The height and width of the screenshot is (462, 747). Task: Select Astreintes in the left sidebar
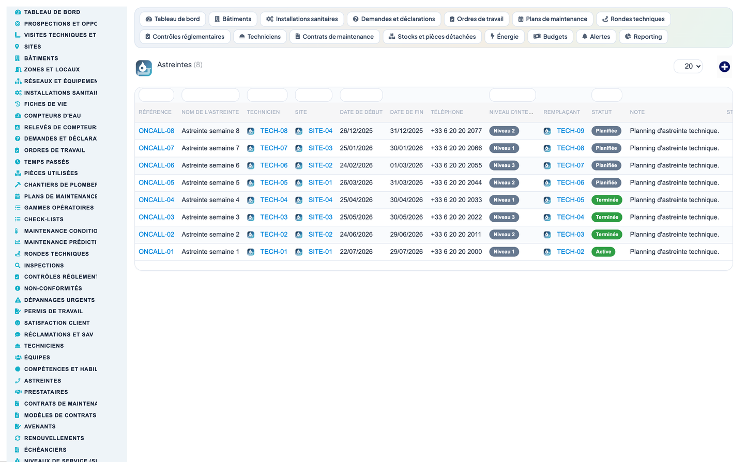(42, 381)
